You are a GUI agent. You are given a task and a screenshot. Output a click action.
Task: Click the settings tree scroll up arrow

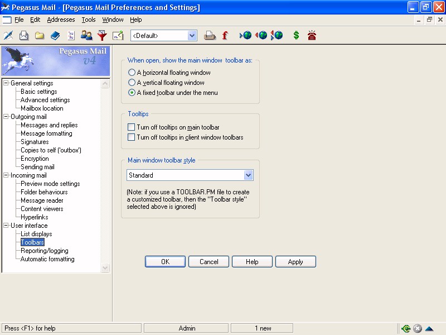point(105,83)
